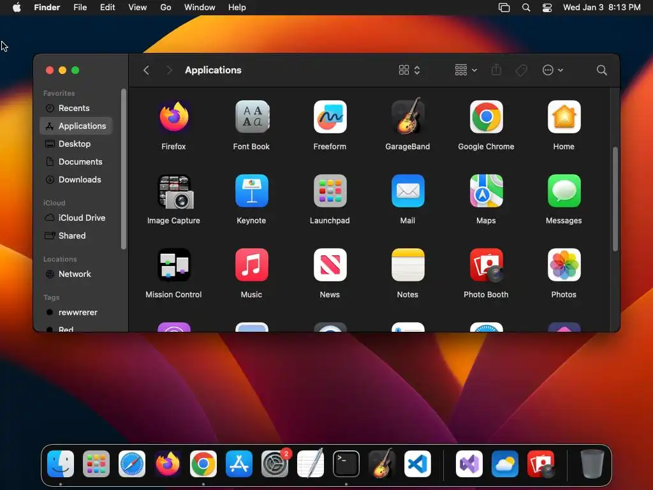The height and width of the screenshot is (490, 653).
Task: Select the Freeform app icon
Action: pos(330,117)
